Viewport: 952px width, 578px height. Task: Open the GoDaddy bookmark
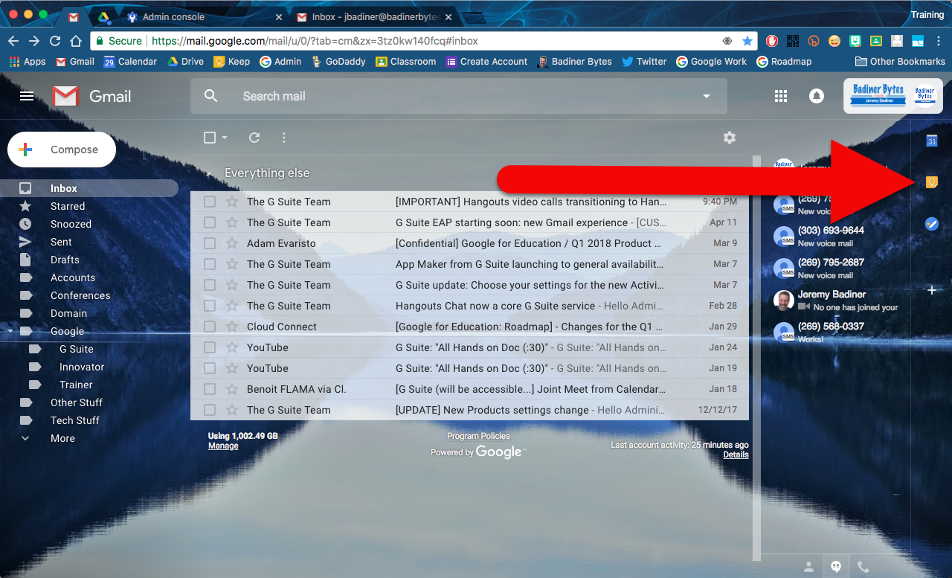[x=338, y=62]
